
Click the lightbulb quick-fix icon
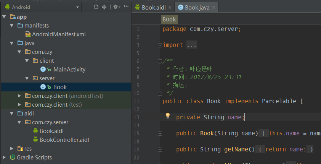click(x=167, y=116)
